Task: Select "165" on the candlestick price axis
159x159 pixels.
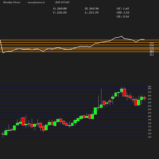Action: [x=149, y=130]
